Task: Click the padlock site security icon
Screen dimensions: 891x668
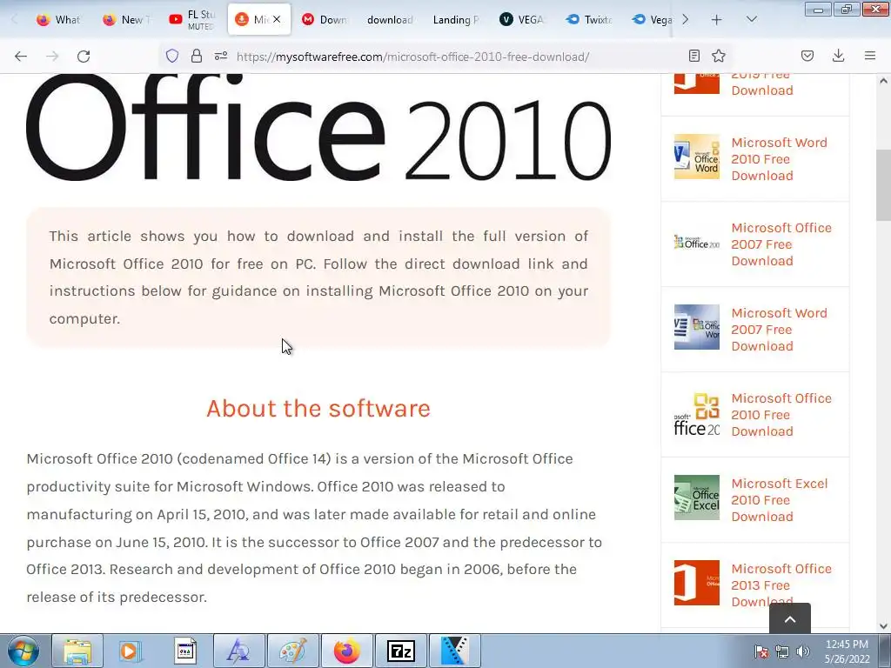Action: pos(197,56)
